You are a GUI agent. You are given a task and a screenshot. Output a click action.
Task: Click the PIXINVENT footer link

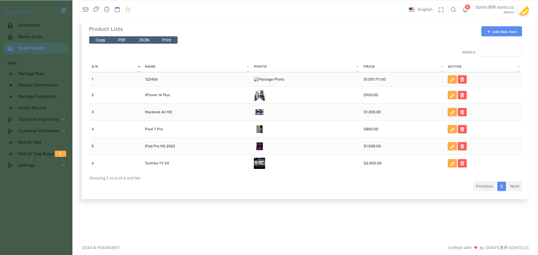tap(109, 248)
